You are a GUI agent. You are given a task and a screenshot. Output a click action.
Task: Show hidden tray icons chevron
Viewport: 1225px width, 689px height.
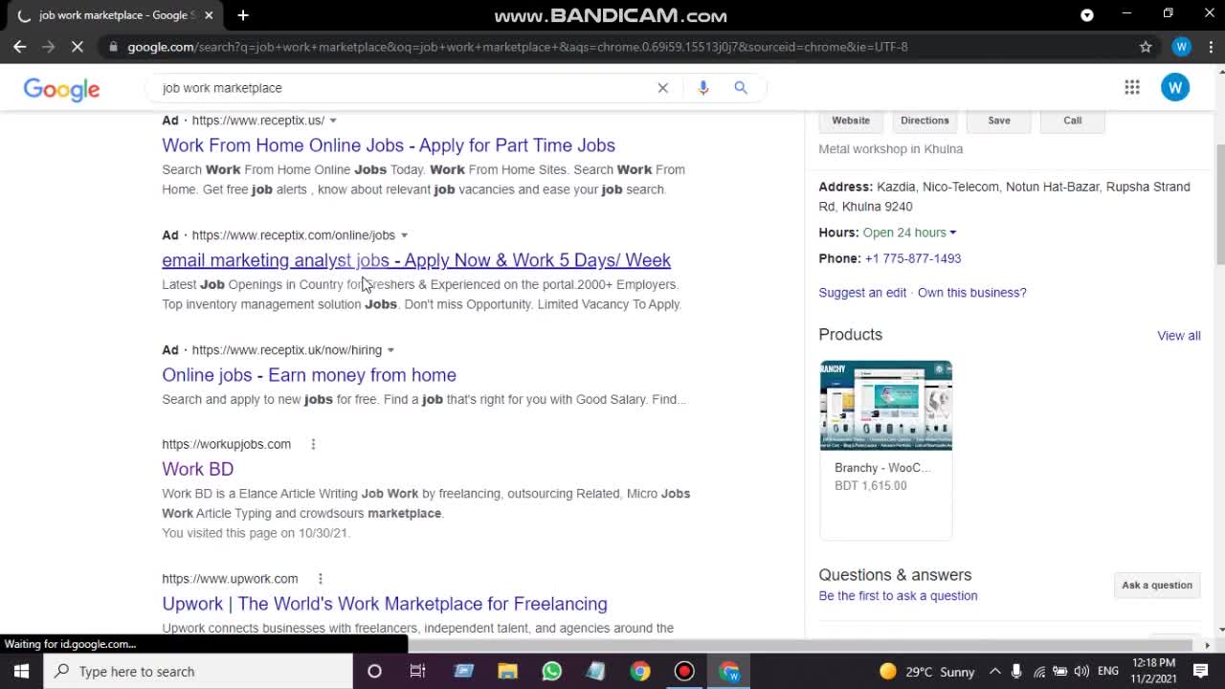(994, 671)
